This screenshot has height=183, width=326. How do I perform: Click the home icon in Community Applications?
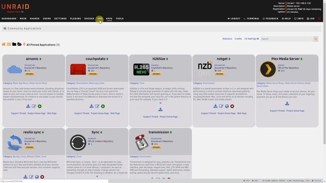point(4,44)
